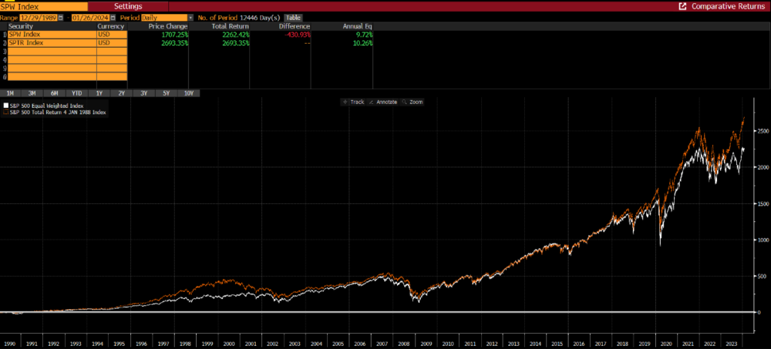Select the YTD range button
The image size is (771, 349).
point(77,93)
